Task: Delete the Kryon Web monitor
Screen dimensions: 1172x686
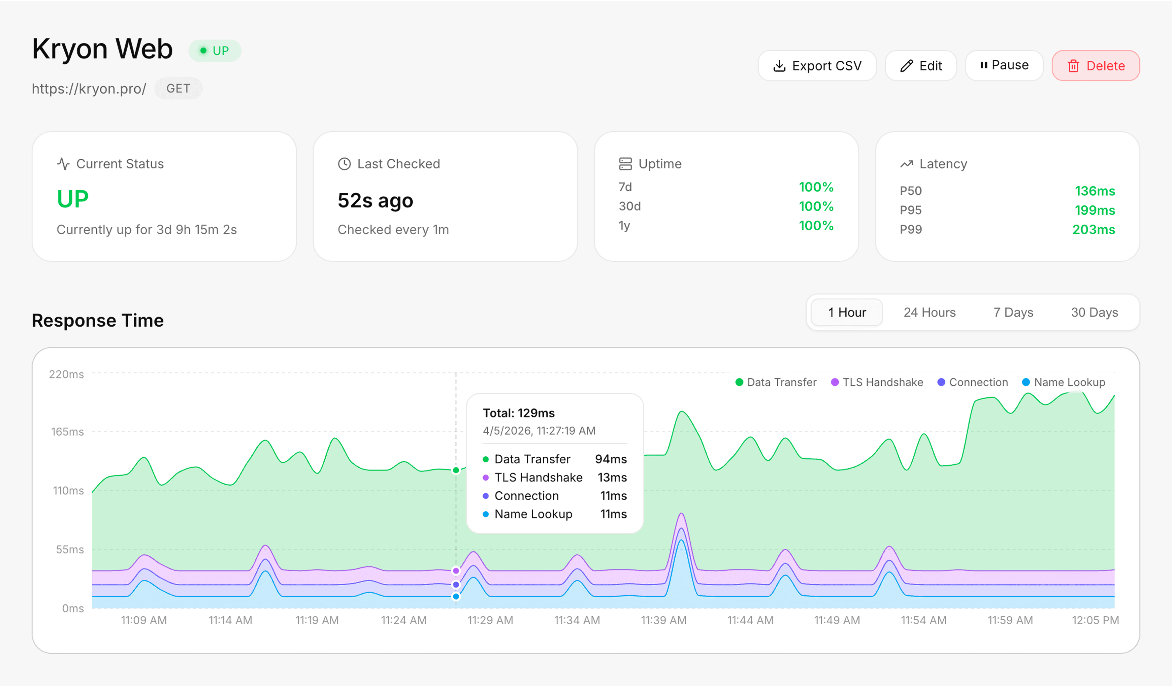Action: (1096, 66)
